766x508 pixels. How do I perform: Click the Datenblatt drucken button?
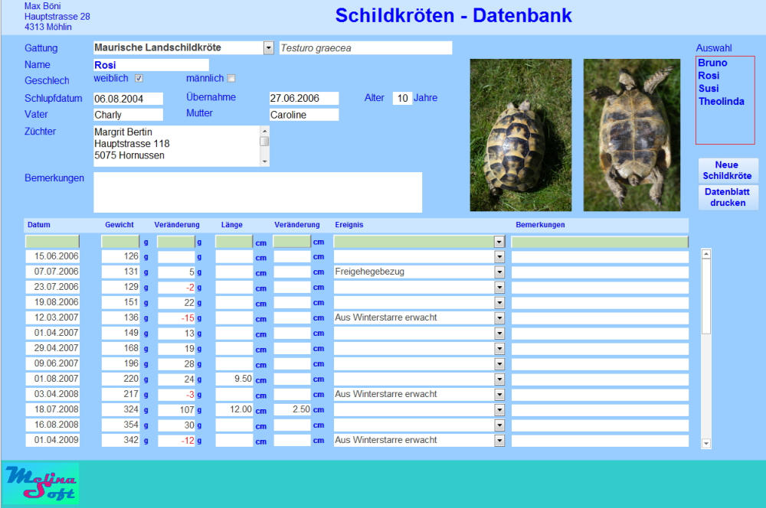click(728, 197)
